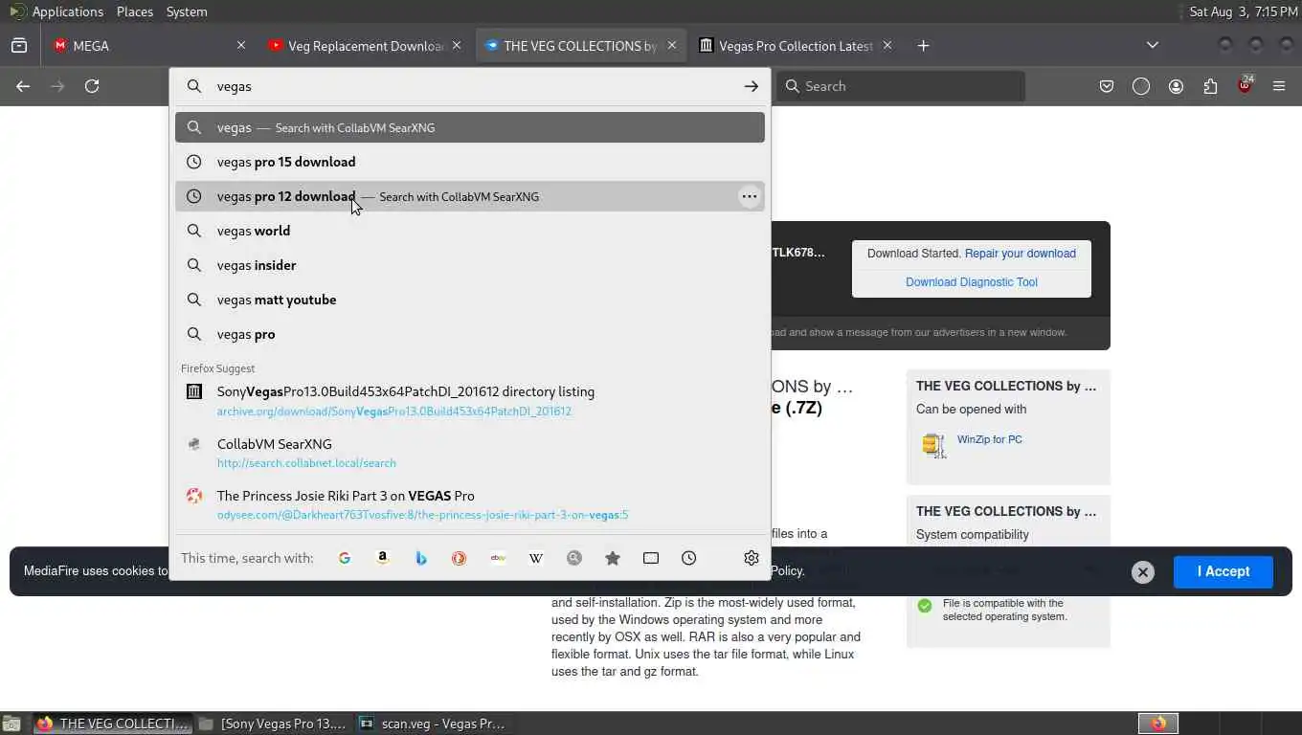List all tabs dropdown arrow

pyautogui.click(x=1153, y=45)
